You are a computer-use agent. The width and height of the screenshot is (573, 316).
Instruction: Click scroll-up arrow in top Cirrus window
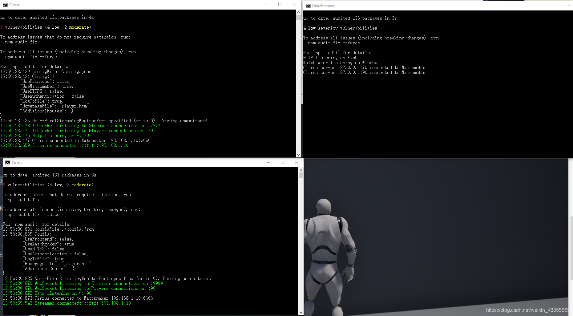pos(298,12)
